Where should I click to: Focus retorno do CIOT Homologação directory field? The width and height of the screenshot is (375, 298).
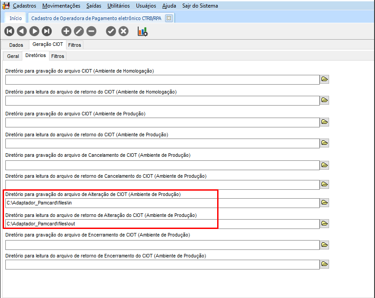[162, 101]
